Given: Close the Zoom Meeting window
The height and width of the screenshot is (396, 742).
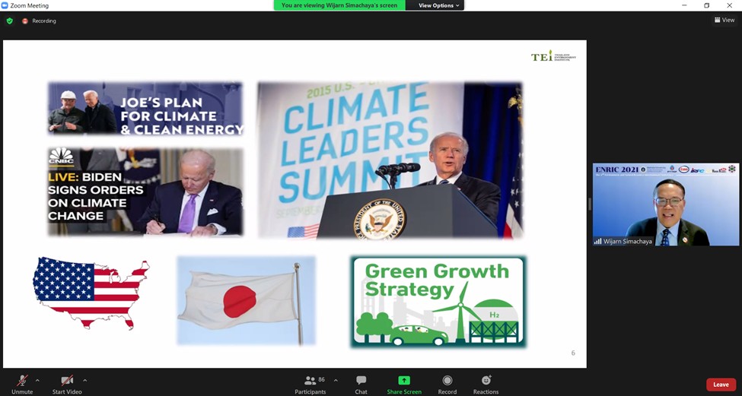Looking at the screenshot, I should pyautogui.click(x=729, y=5).
